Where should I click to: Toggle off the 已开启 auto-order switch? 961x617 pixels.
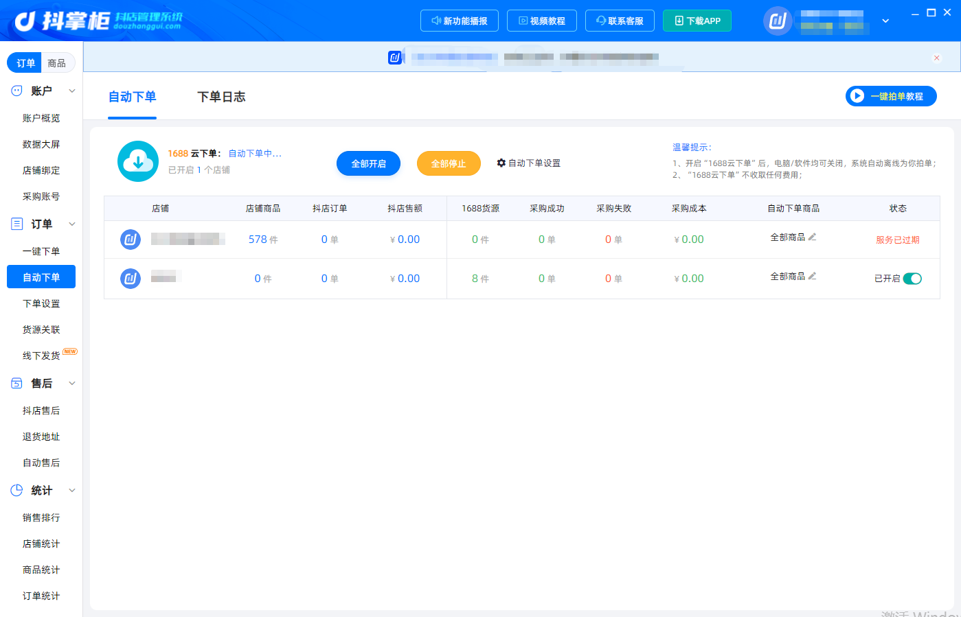912,279
